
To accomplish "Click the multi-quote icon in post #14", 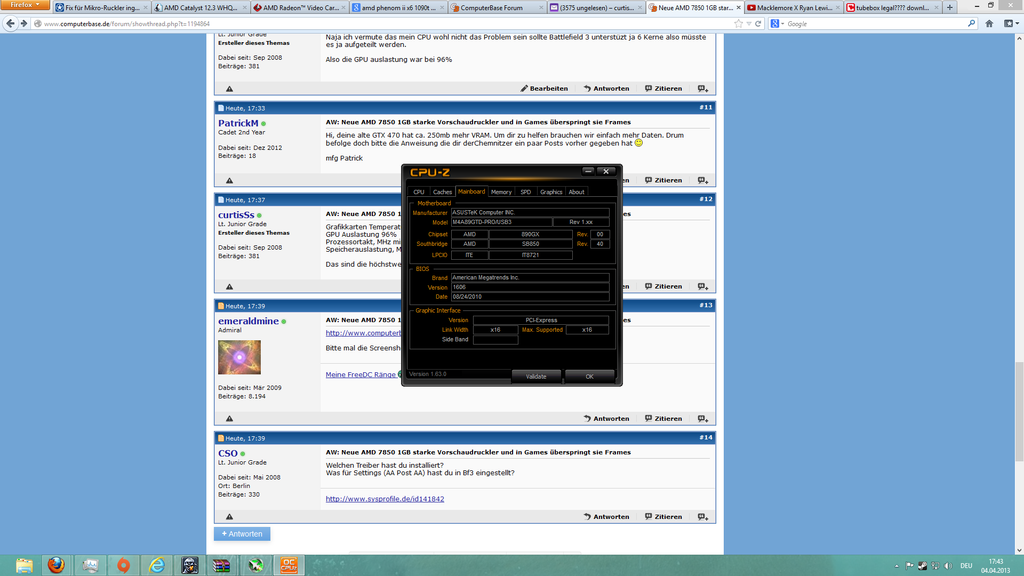I will coord(703,517).
